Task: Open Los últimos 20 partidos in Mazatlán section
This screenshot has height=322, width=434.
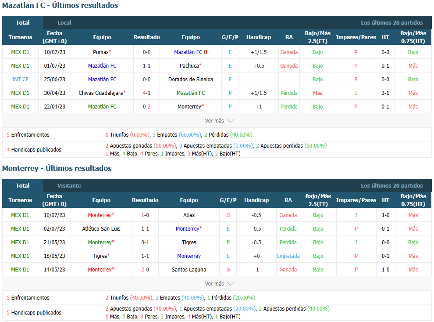Action: coord(391,23)
